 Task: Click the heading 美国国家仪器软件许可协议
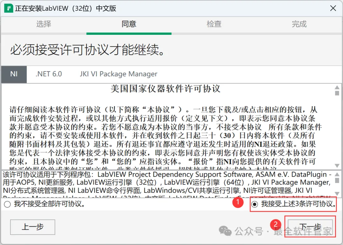pyautogui.click(x=165, y=89)
